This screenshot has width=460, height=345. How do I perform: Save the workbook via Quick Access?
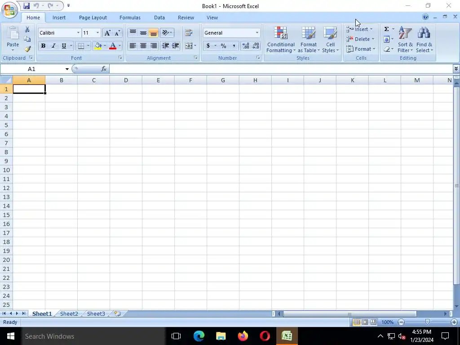[27, 5]
